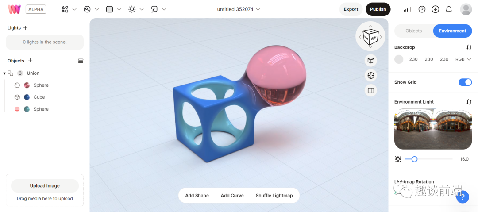Open the user profile avatar
The image size is (478, 212).
coord(466,9)
